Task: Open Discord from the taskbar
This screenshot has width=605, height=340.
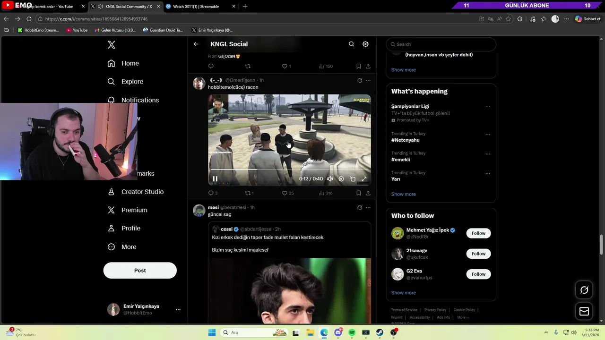Action: [x=338, y=332]
